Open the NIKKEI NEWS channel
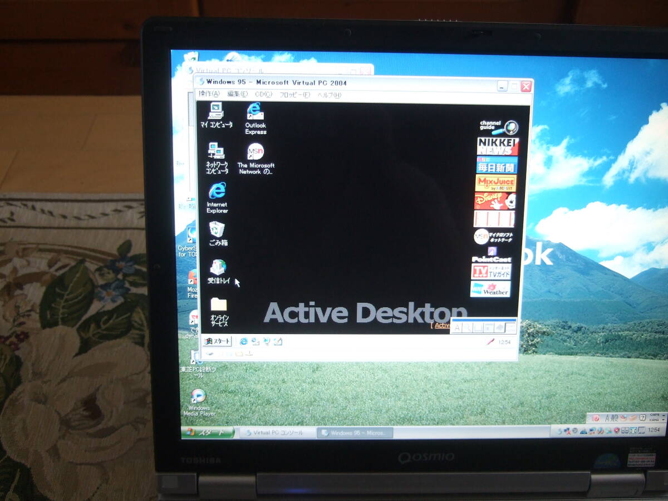 coord(498,146)
